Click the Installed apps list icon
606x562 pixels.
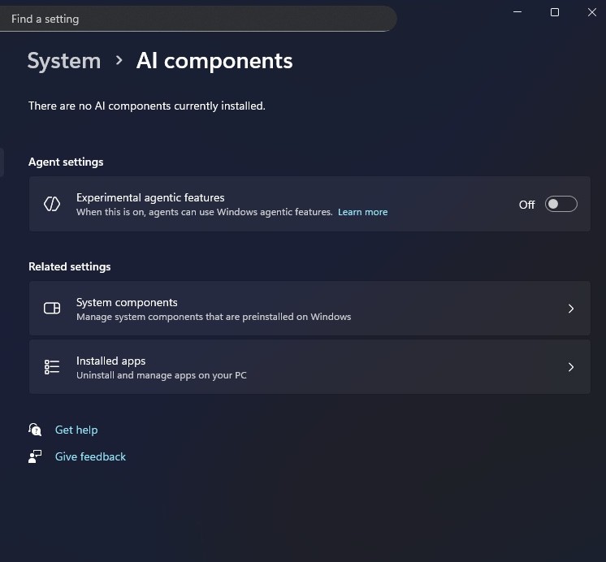click(52, 367)
